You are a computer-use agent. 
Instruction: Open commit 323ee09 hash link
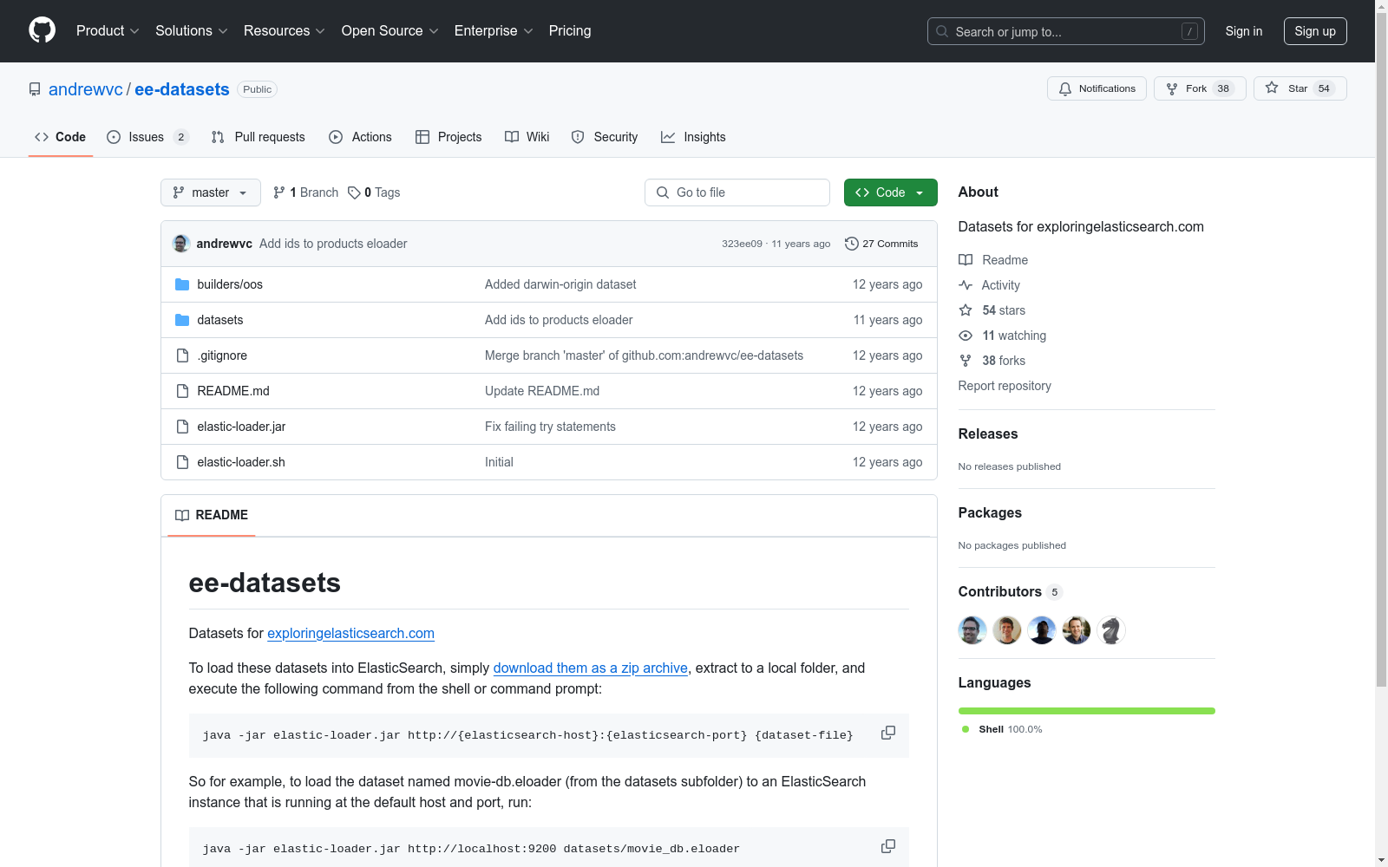[742, 244]
